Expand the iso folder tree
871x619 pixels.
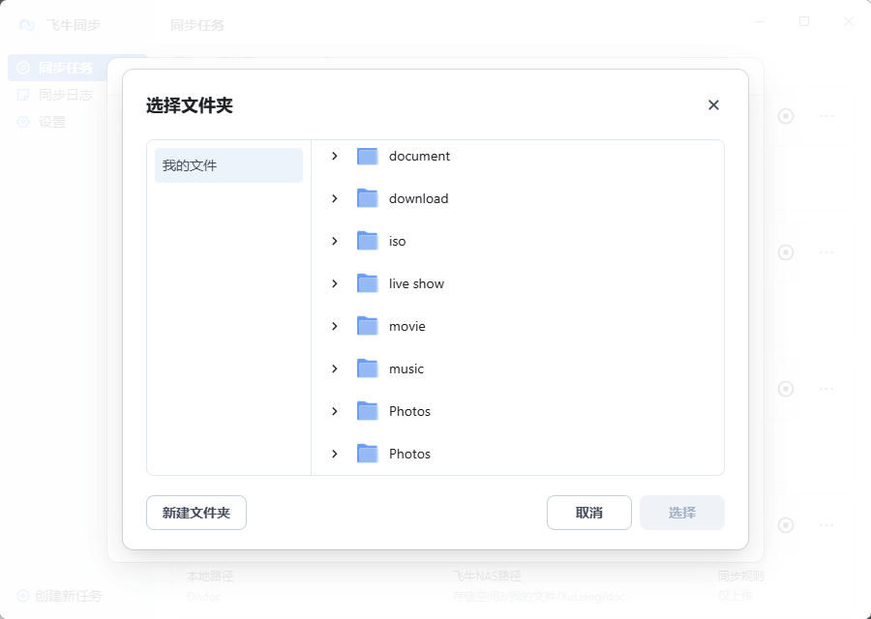click(334, 241)
